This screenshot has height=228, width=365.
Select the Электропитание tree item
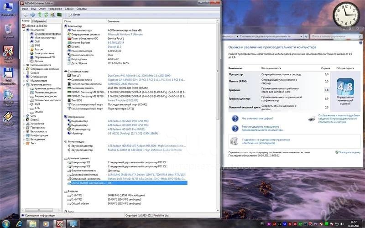44,53
